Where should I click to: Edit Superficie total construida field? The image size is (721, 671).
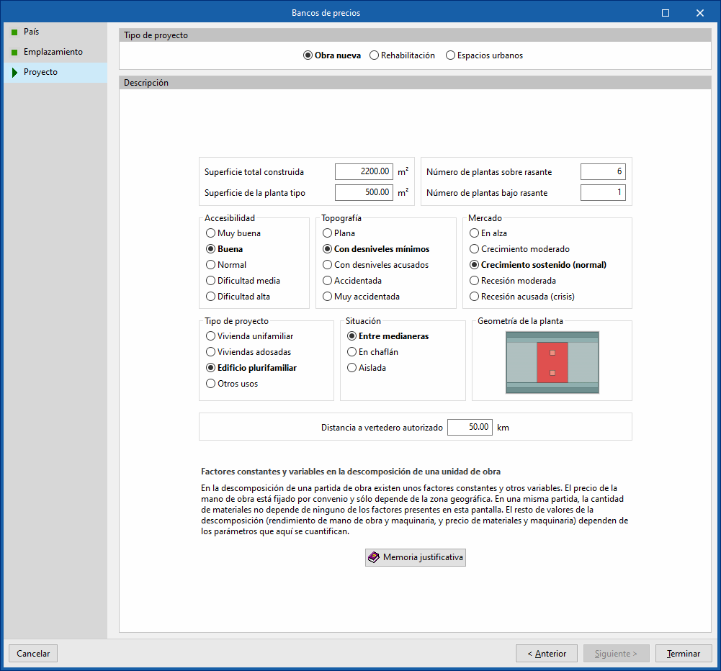(364, 171)
